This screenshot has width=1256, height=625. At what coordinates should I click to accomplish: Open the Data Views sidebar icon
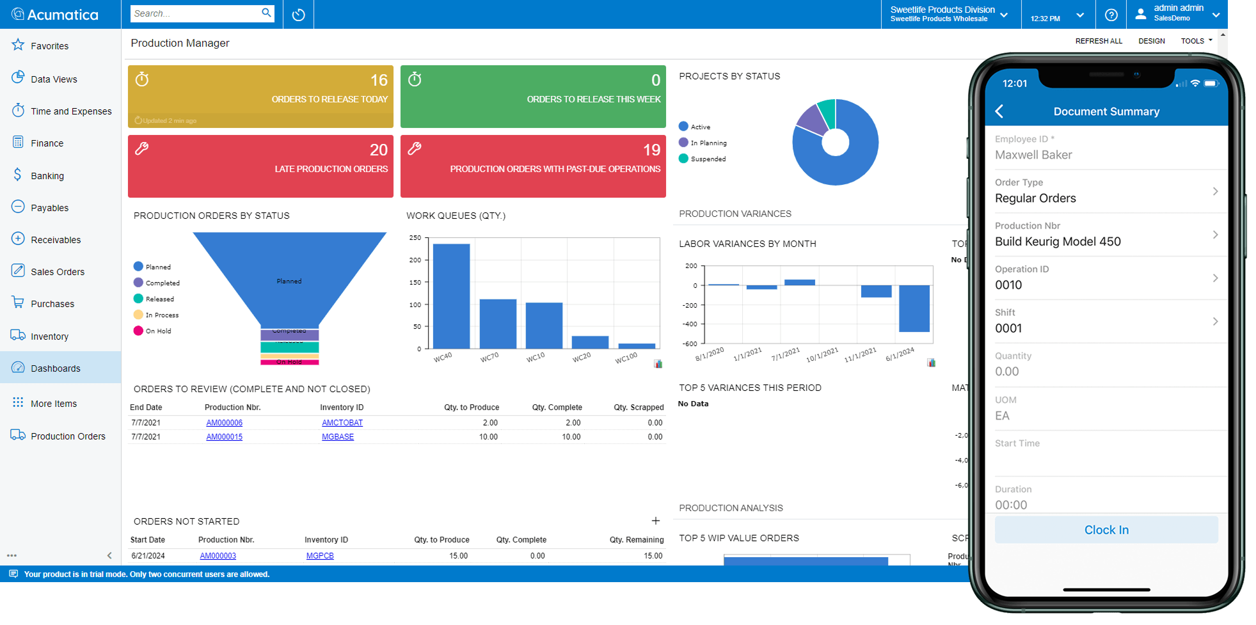pos(18,78)
